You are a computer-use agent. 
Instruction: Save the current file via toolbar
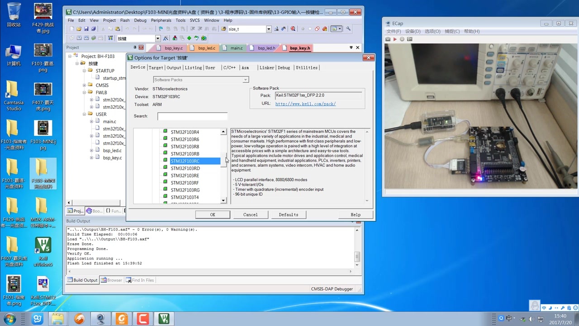pyautogui.click(x=86, y=29)
